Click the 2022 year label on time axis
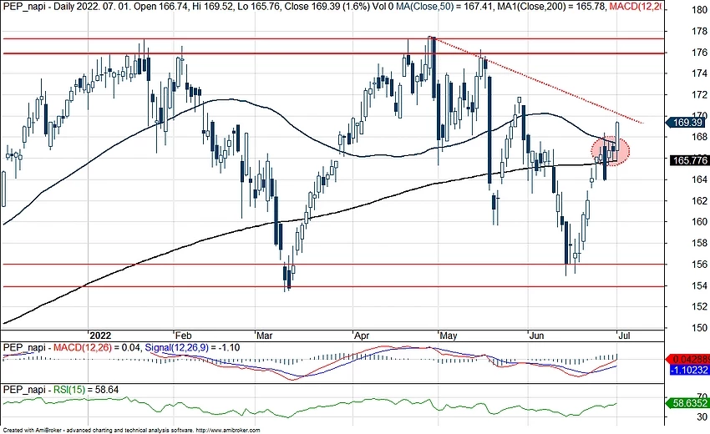 (100, 336)
